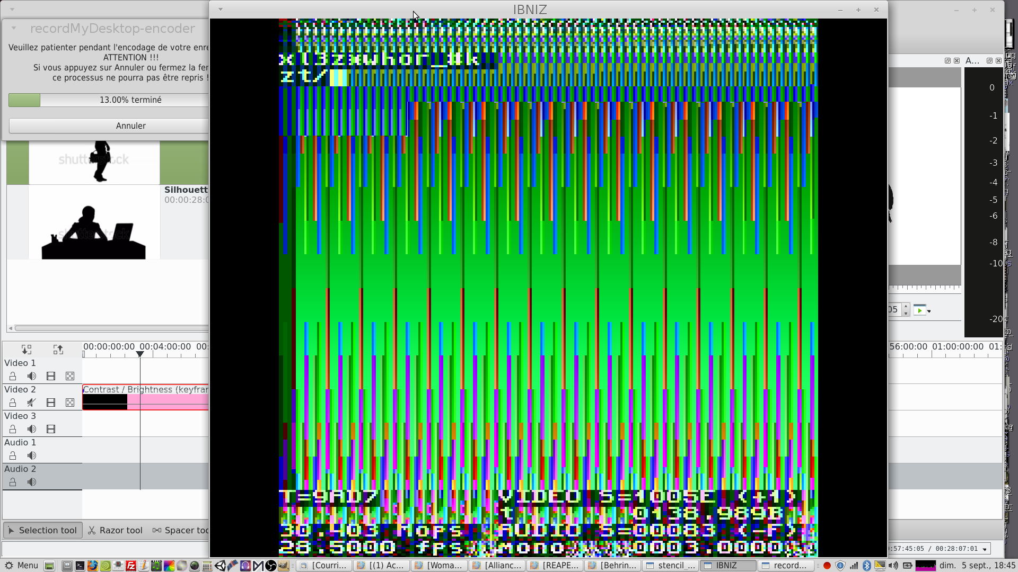Click the extract-up icon above track headers
The image size is (1018, 572).
[58, 350]
